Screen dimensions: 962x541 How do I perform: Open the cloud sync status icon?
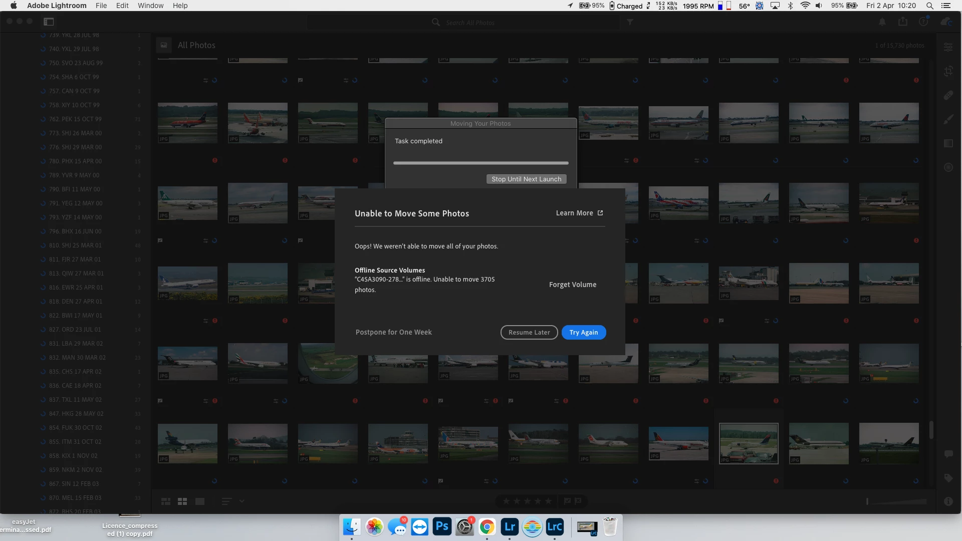pos(946,22)
